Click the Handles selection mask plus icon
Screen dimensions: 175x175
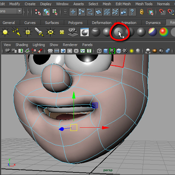pyautogui.click(x=73, y=12)
